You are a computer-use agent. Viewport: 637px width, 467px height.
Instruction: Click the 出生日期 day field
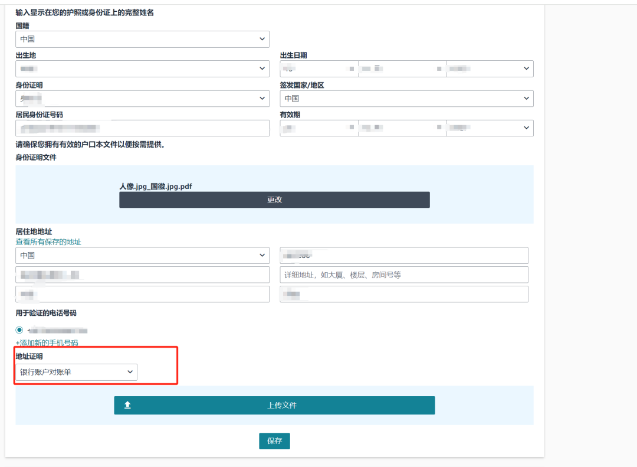click(318, 68)
